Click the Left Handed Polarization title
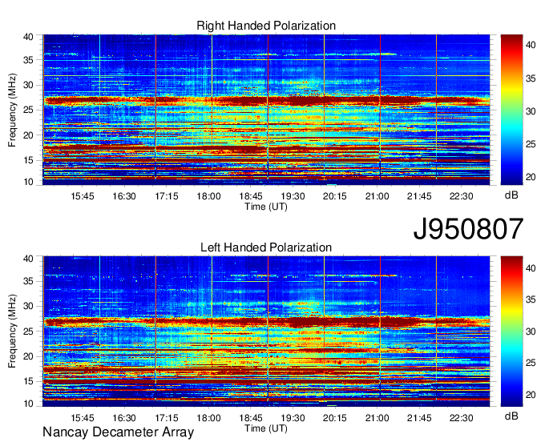Viewport: 545px width, 442px height. tap(266, 247)
